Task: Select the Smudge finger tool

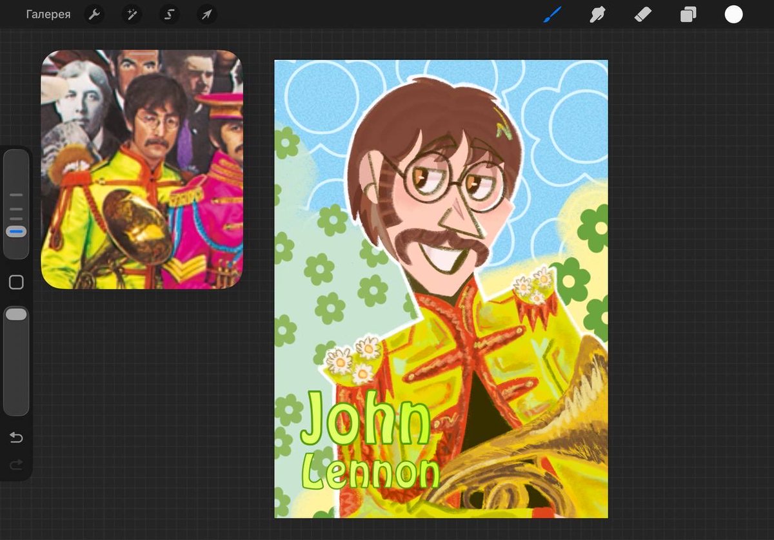Action: 597,14
